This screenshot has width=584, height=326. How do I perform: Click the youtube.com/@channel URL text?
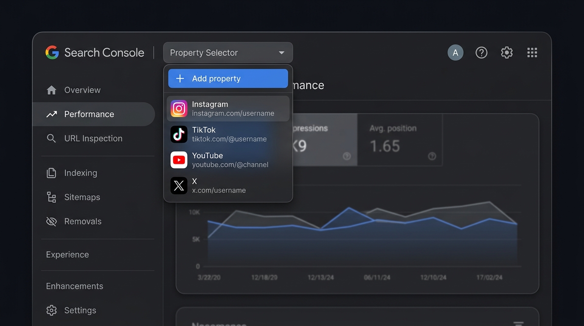coord(230,165)
